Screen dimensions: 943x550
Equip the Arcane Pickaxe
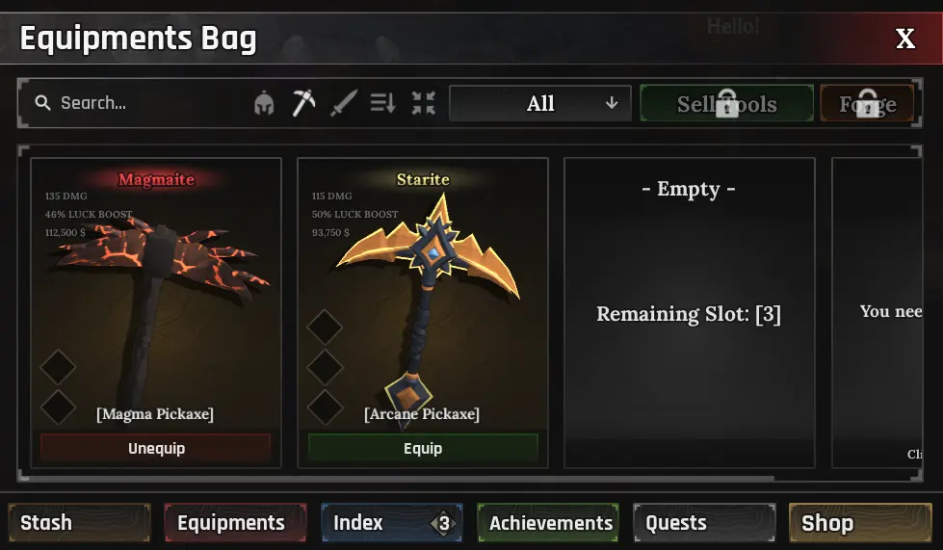pyautogui.click(x=423, y=449)
